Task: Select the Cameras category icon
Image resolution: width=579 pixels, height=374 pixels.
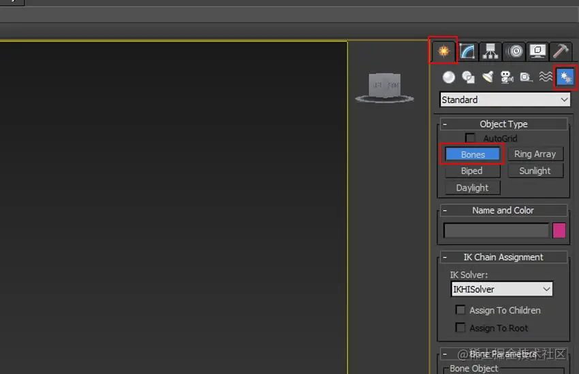Action: tap(507, 78)
